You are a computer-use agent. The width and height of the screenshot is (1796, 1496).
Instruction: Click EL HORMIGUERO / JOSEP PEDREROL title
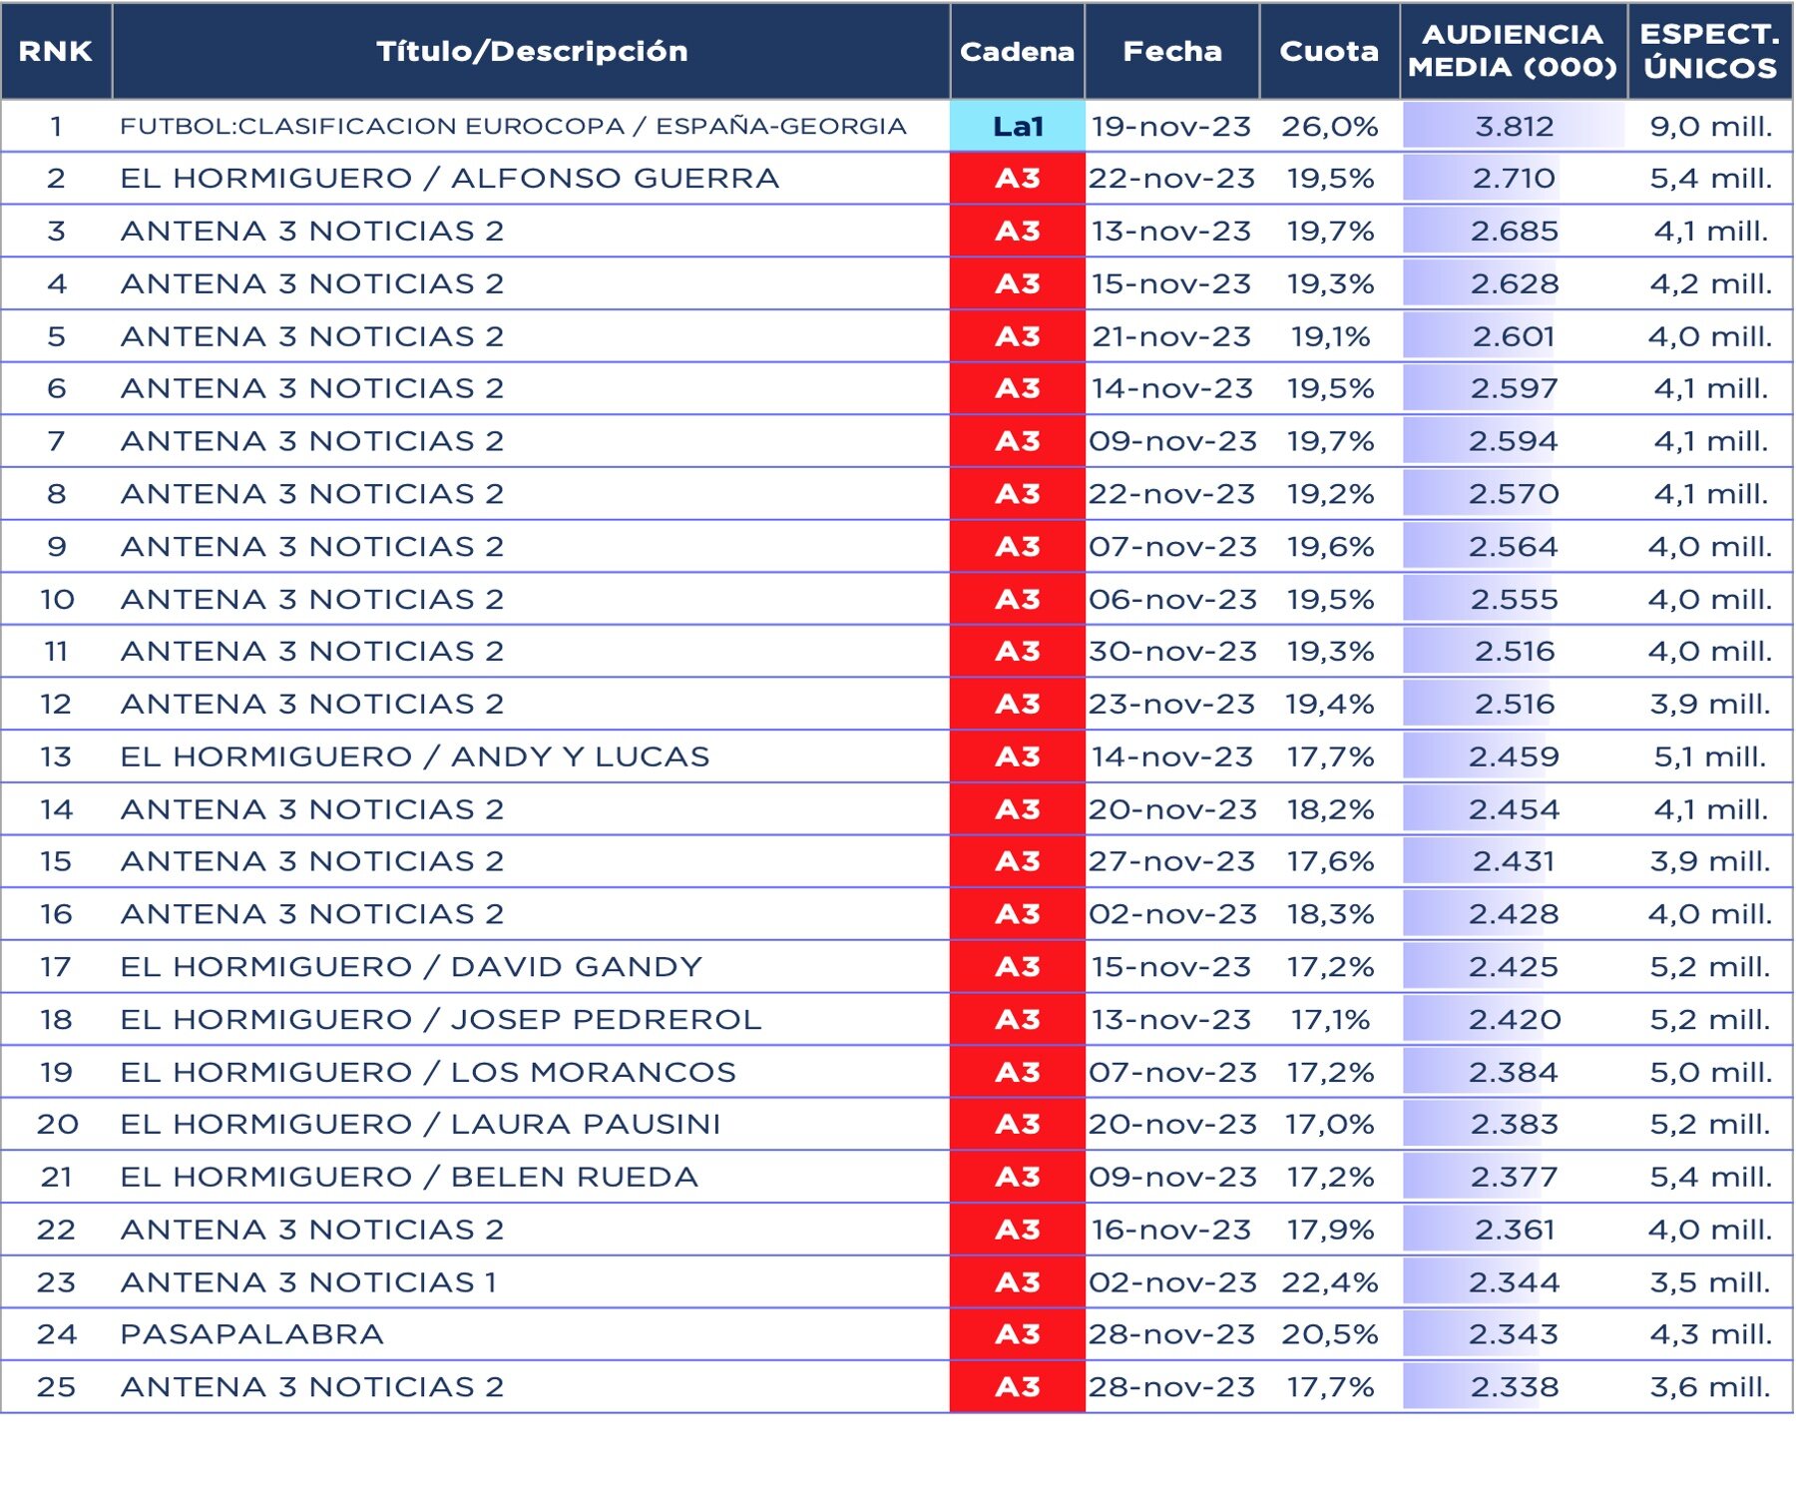coord(440,1019)
